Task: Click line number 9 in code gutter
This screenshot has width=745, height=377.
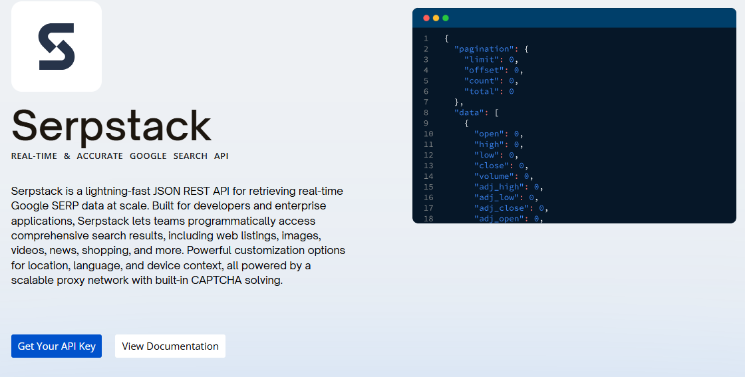Action: pyautogui.click(x=426, y=123)
